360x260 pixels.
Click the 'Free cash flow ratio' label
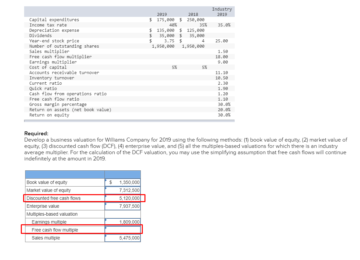54,99
